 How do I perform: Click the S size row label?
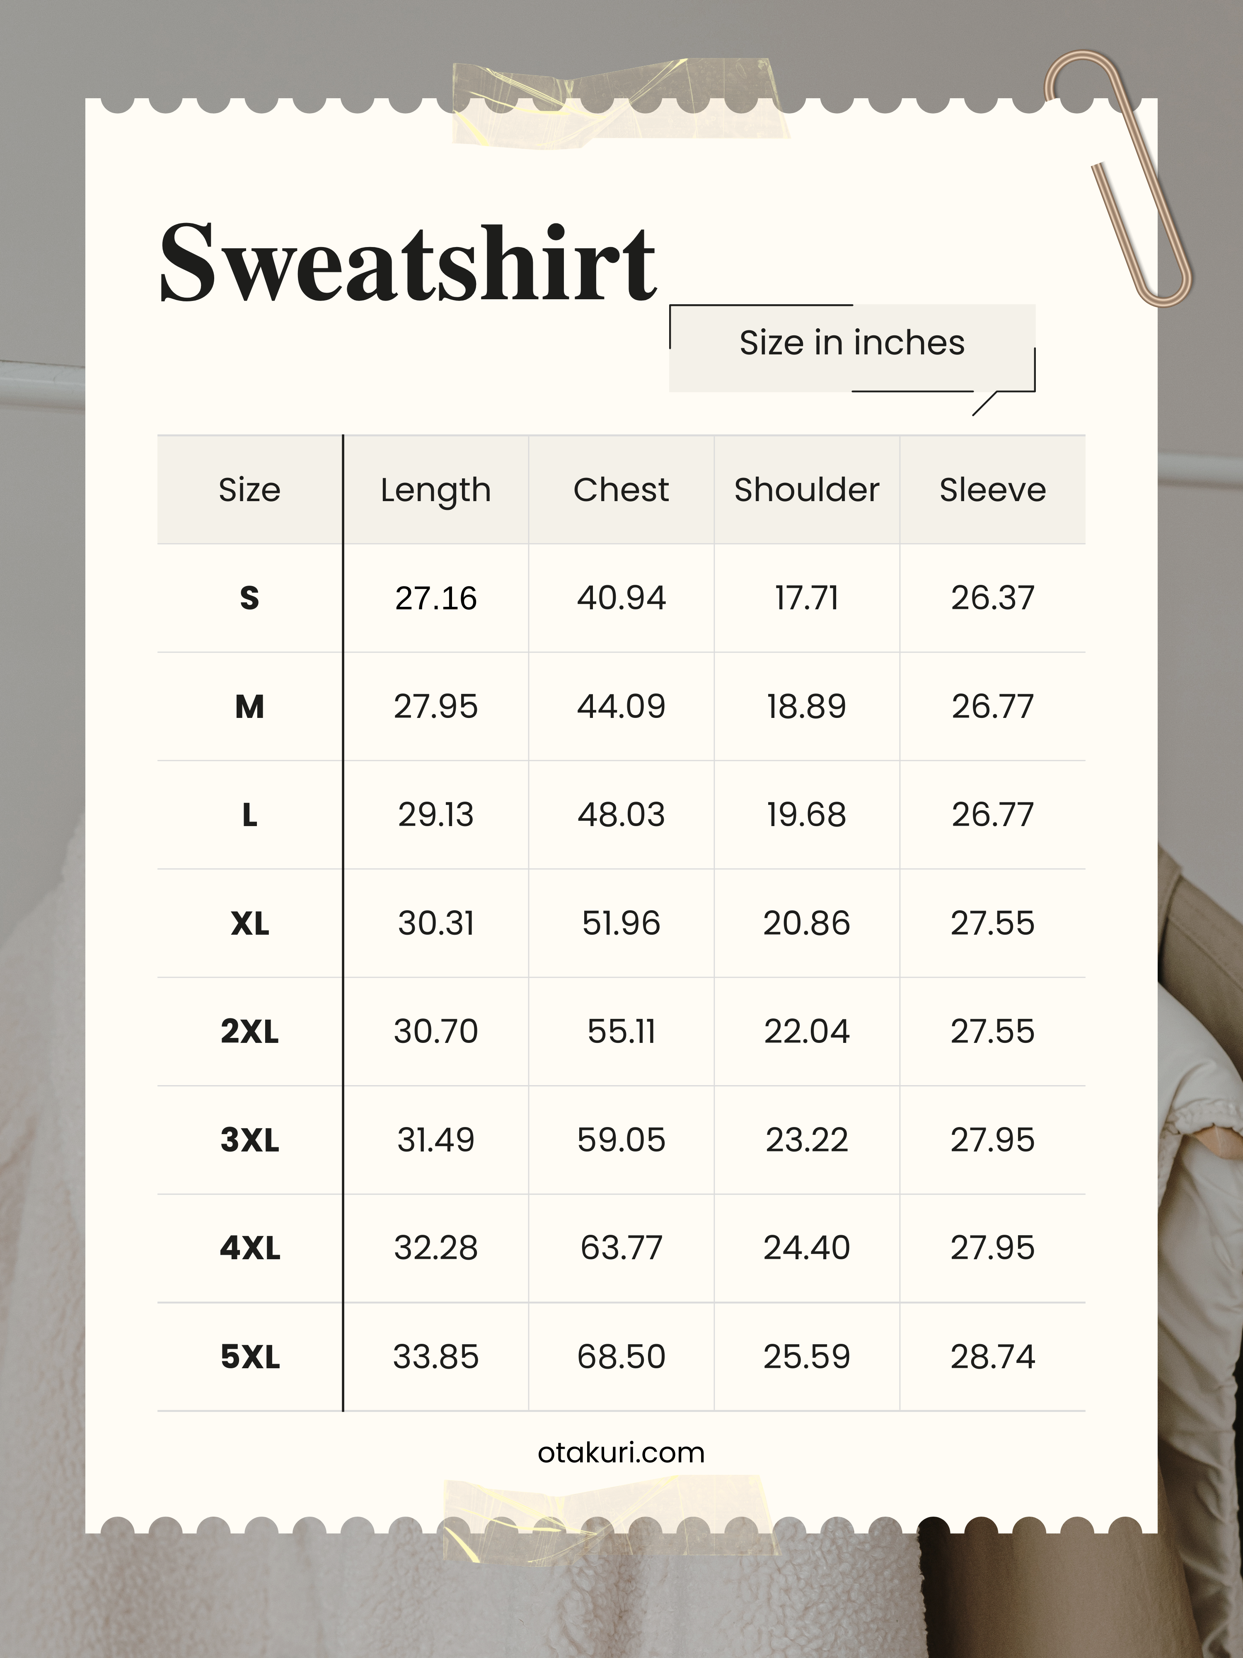[x=249, y=598]
